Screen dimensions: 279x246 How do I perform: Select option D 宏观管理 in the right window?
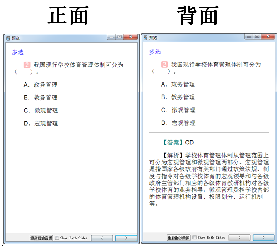(x=178, y=123)
